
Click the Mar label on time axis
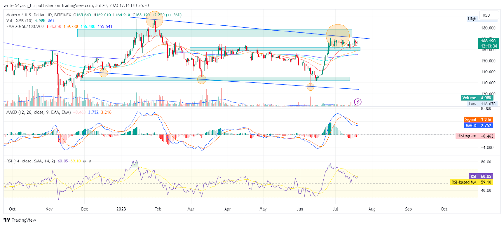pyautogui.click(x=191, y=209)
